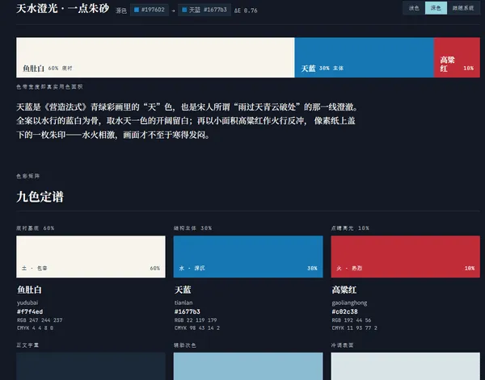The image size is (485, 380).
Task: Select the 天蓝 swatch card labeled 水·深沉
Action: tap(248, 257)
